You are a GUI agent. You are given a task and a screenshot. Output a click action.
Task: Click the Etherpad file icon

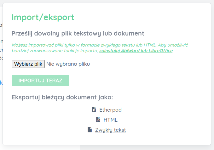94,109
